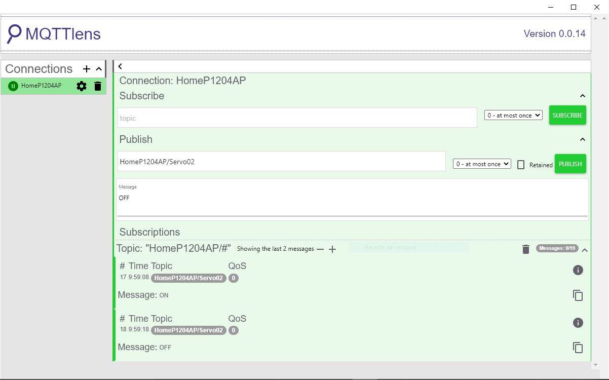This screenshot has height=380, width=609.
Task: Click the PUBLISH button
Action: 570,164
